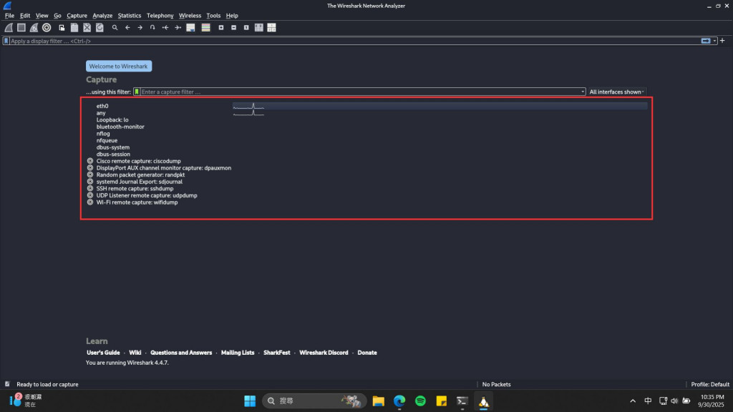The height and width of the screenshot is (412, 733).
Task: Open the Statistics menu
Action: 130,16
